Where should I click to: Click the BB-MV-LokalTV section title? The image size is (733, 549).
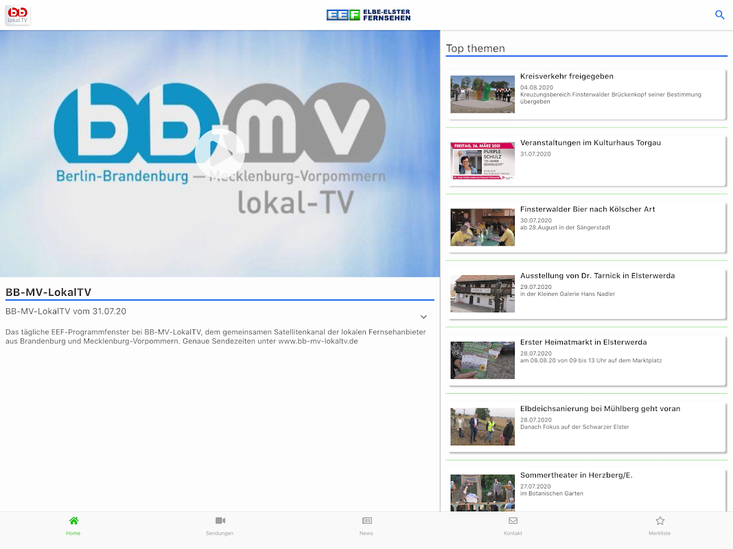point(48,292)
